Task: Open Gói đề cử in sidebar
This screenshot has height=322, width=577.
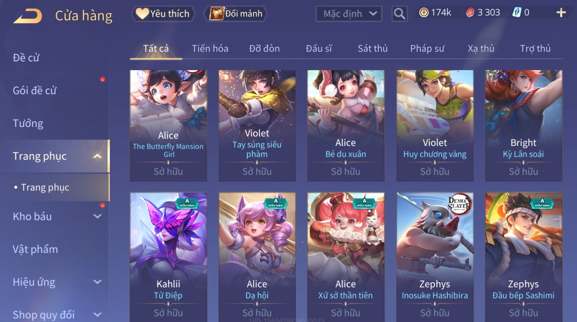Action: pyautogui.click(x=35, y=91)
